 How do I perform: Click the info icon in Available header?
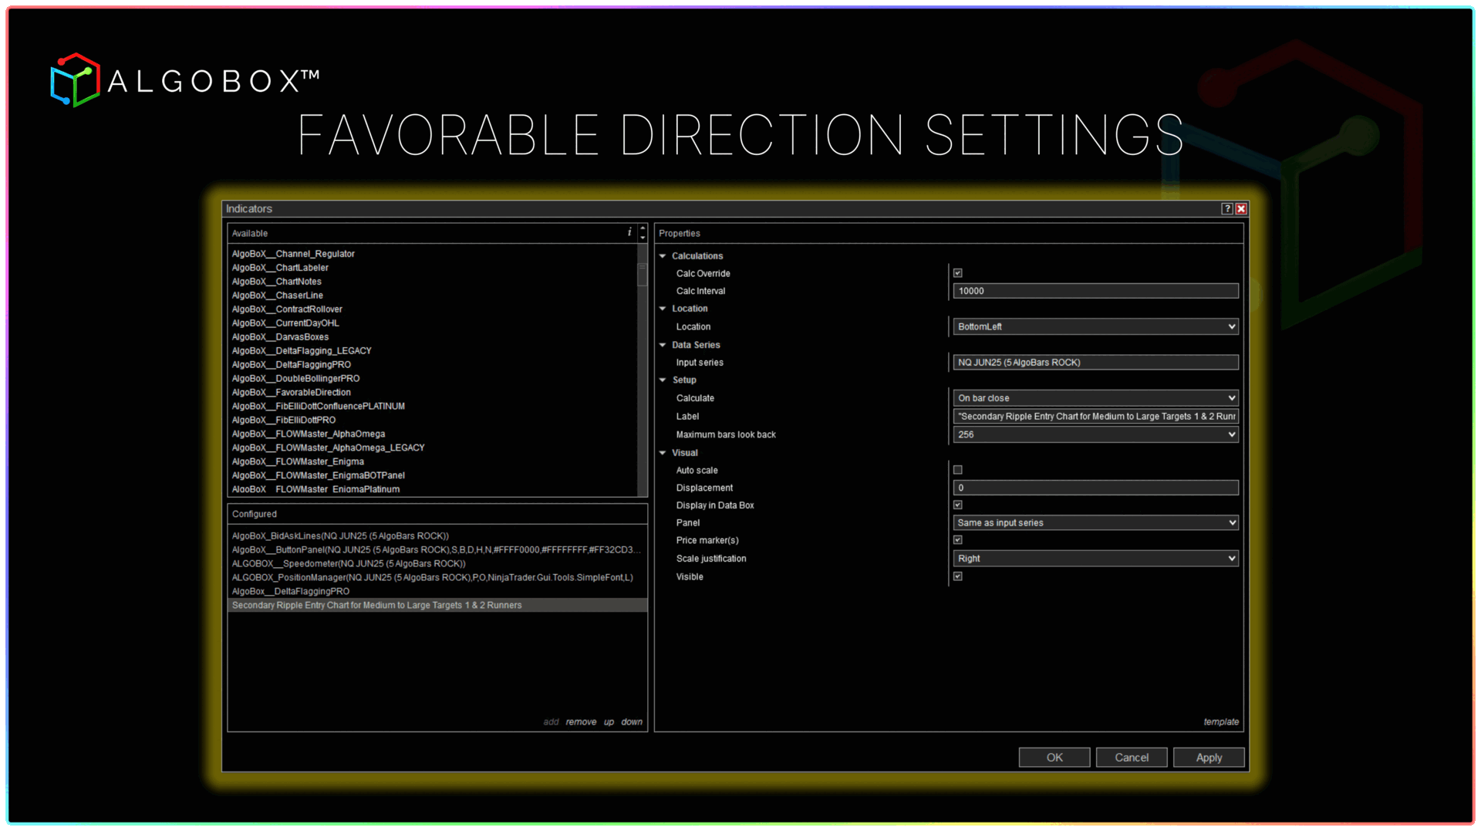pyautogui.click(x=629, y=232)
